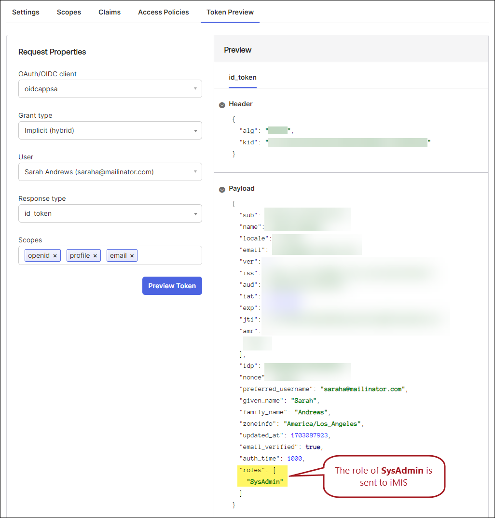Click the updated_at value 1703087923
Viewport: 495px width, 518px height.
coord(309,435)
